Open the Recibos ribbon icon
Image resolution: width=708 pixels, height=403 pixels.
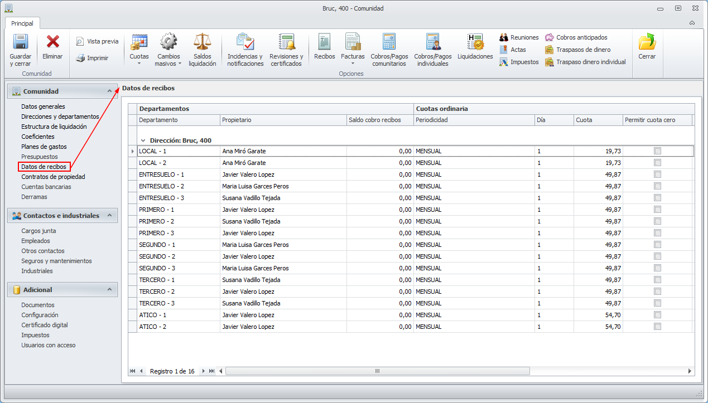tap(324, 42)
